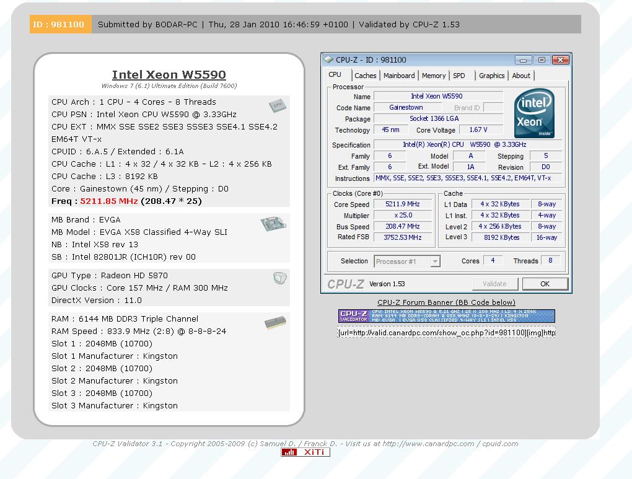The height and width of the screenshot is (479, 632).
Task: Click the Level 2 value 4 x 256 KBytes
Action: (x=500, y=226)
